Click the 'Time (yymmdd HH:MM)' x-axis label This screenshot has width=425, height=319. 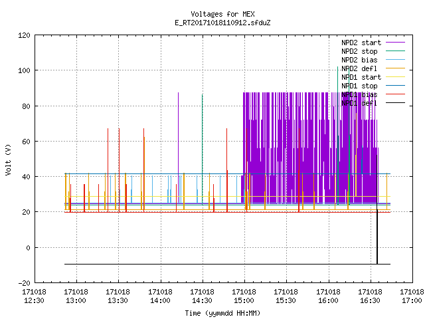click(222, 313)
